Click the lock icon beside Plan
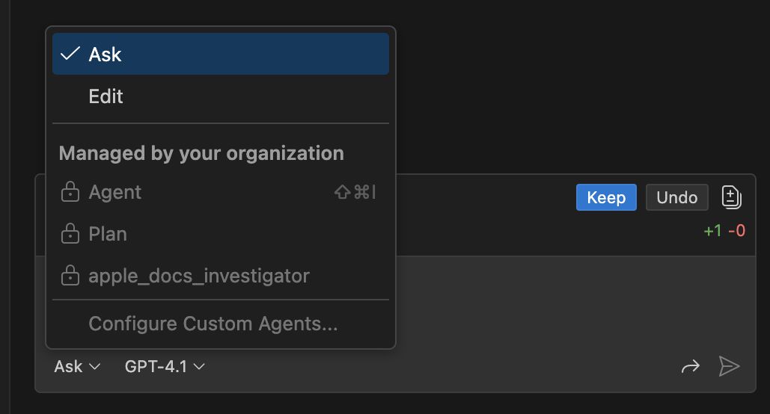This screenshot has width=770, height=414. click(x=70, y=235)
